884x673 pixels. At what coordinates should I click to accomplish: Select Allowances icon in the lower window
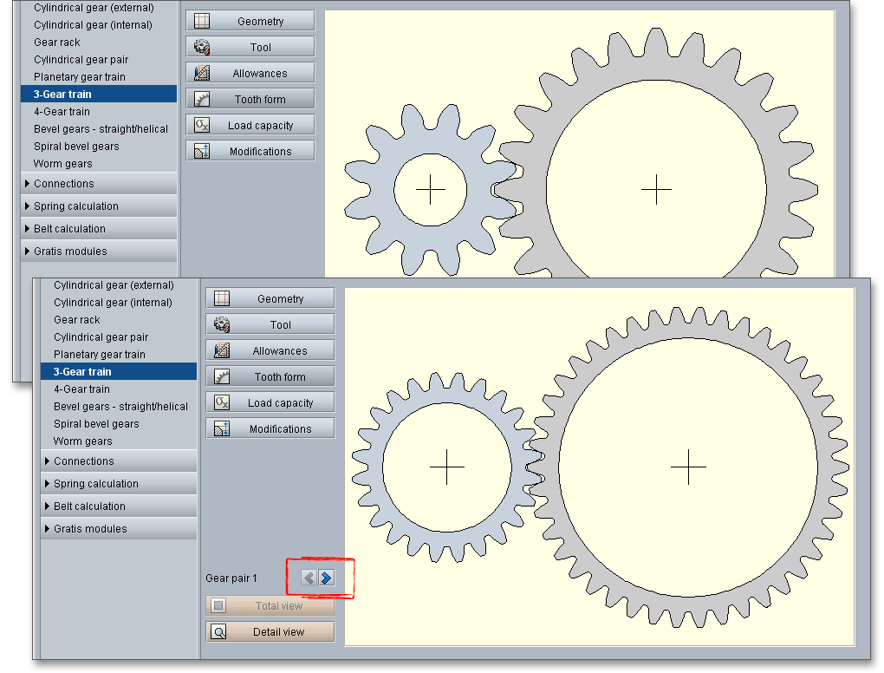[x=222, y=351]
